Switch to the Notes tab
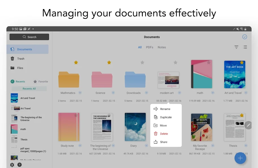258x168 pixels. click(162, 47)
